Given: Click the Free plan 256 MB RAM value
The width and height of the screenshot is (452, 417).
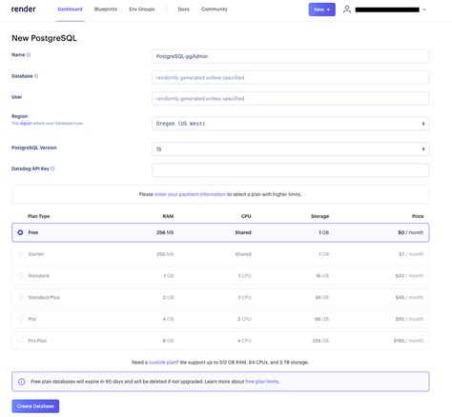Looking at the screenshot, I should point(165,232).
